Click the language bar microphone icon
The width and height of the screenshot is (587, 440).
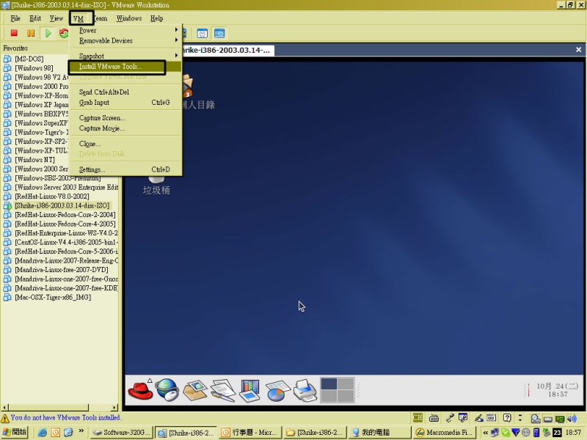(x=450, y=417)
